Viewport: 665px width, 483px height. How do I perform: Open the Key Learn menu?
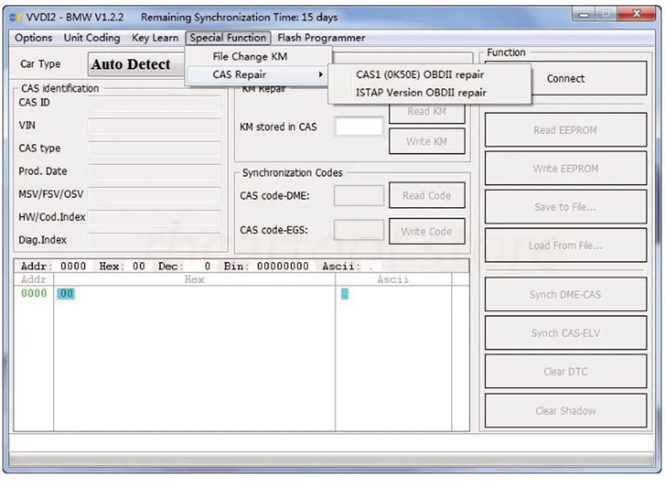point(155,38)
